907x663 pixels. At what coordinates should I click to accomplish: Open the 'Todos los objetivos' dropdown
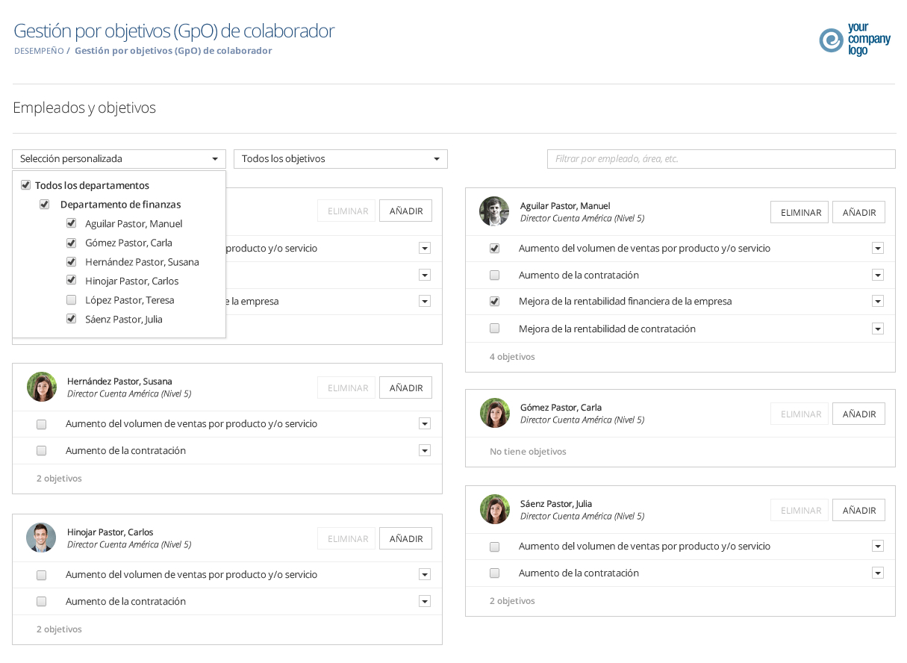(x=340, y=159)
